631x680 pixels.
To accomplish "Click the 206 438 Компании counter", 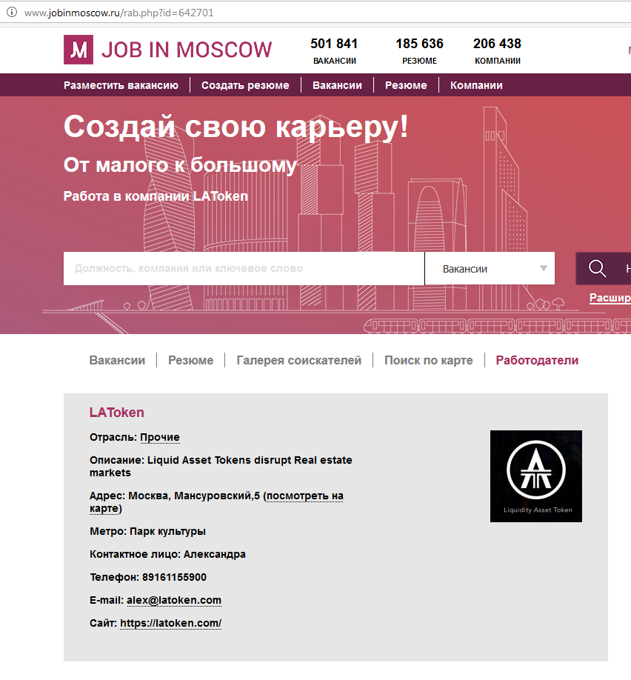I will point(498,50).
